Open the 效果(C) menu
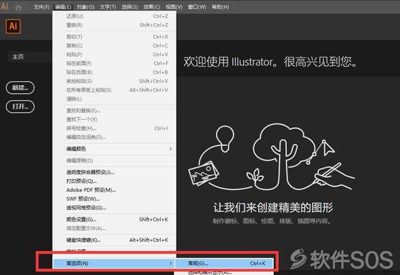Image resolution: width=400 pixels, height=275 pixels. pos(151,7)
